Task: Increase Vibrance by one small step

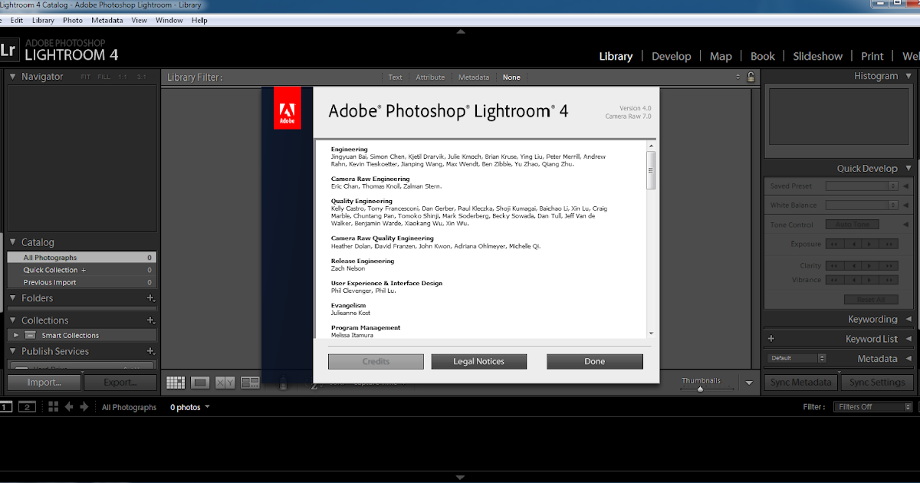Action: pos(870,280)
